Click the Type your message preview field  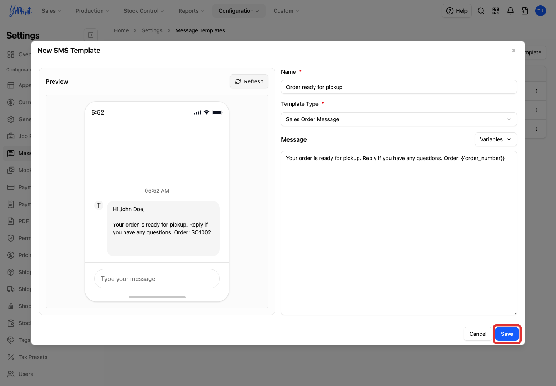point(157,279)
